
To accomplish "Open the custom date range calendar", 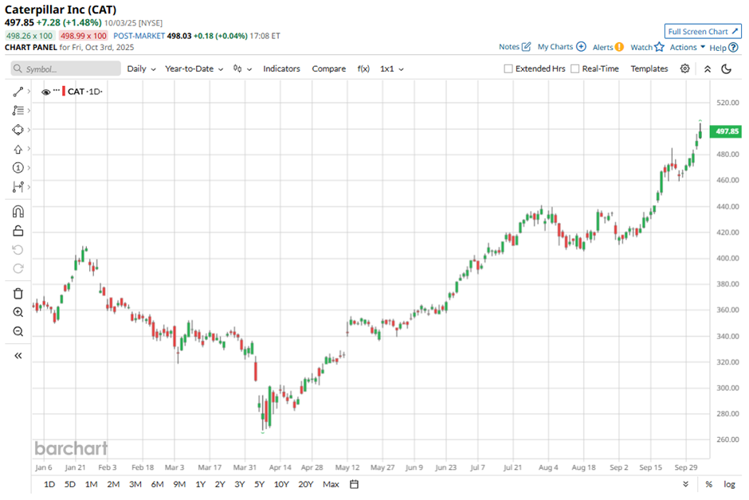I will 354,484.
